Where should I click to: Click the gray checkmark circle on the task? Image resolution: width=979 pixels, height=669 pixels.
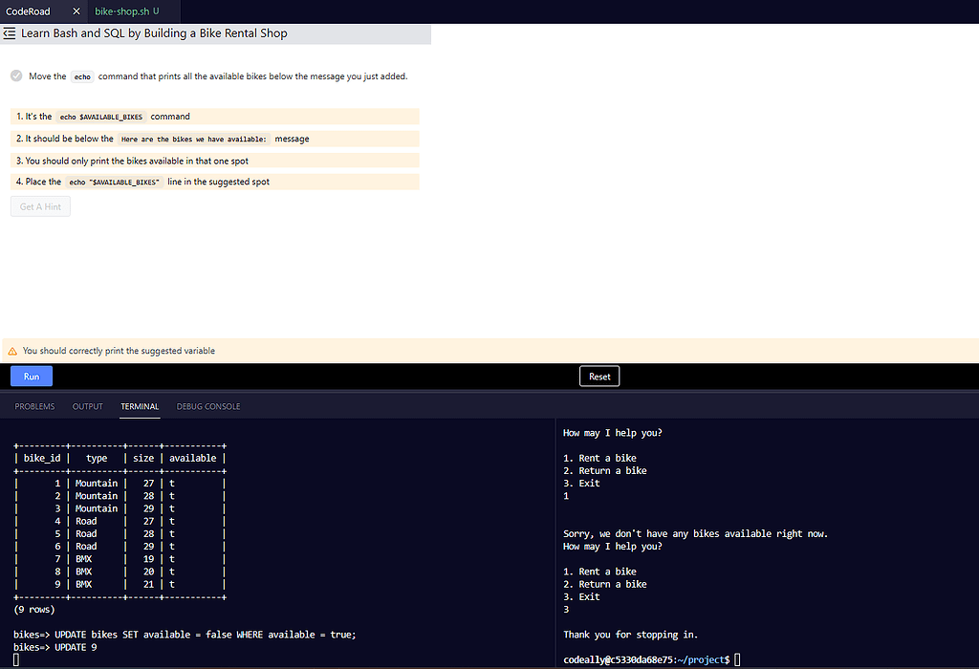[x=15, y=76]
